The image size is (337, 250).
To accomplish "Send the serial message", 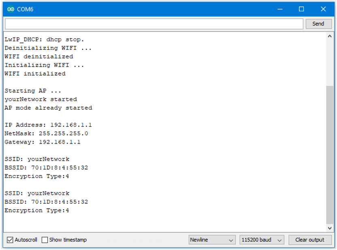I will [318, 24].
